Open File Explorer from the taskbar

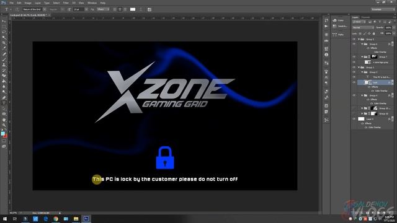tap(76, 219)
